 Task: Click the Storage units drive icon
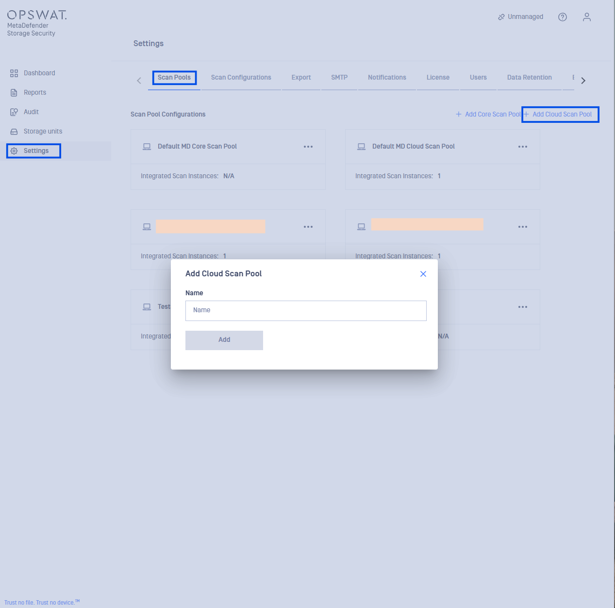[14, 132]
